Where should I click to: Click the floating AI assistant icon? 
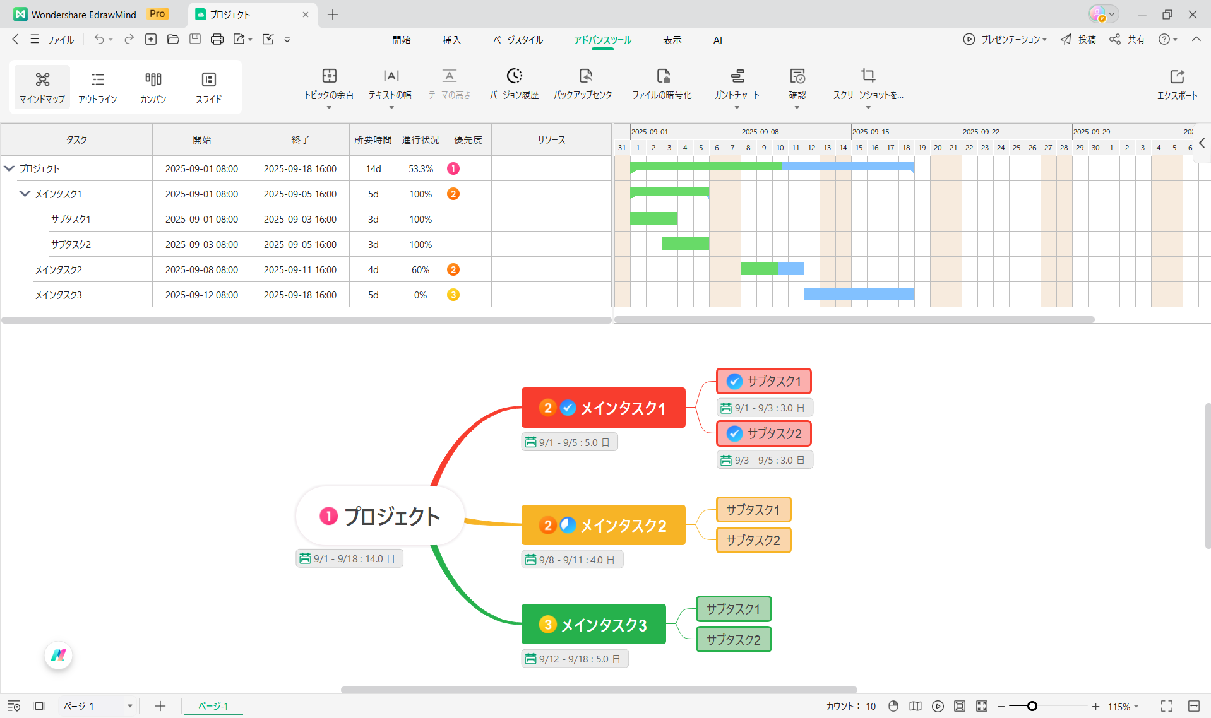[59, 656]
